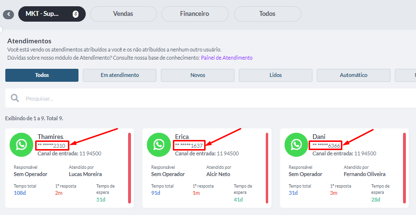Click the 3m first response value
Image resolution: width=416 pixels, height=215 pixels.
point(334,193)
